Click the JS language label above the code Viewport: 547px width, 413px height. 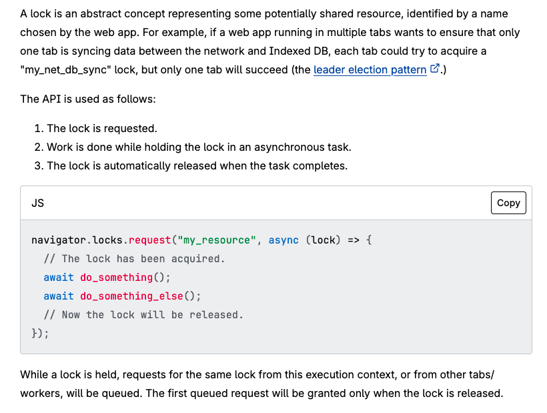(38, 203)
